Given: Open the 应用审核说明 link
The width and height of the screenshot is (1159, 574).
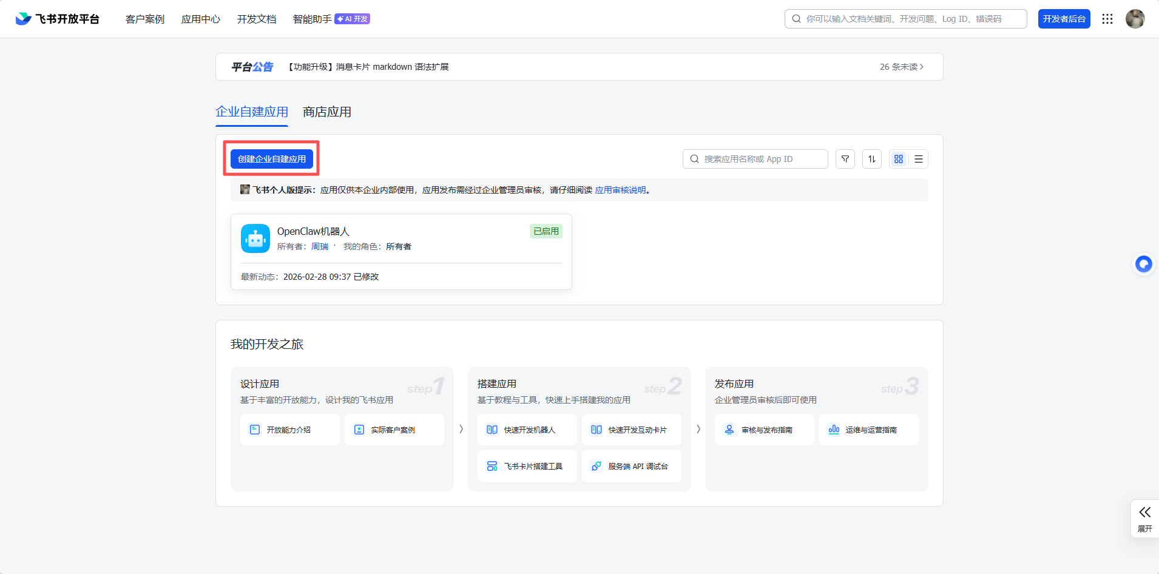Looking at the screenshot, I should (620, 190).
